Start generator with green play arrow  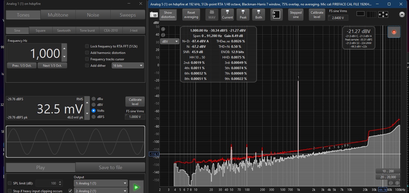click(136, 187)
